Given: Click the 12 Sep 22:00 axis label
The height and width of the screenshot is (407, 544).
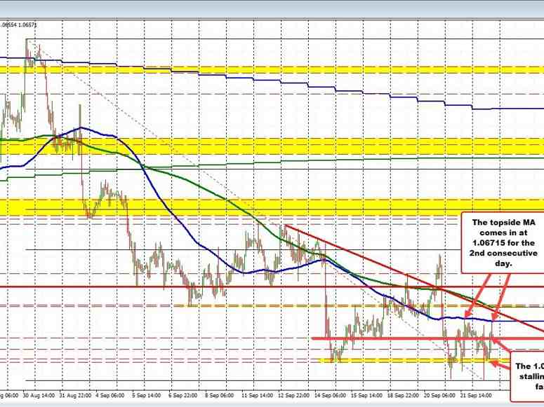Looking at the screenshot, I should pos(293,395).
